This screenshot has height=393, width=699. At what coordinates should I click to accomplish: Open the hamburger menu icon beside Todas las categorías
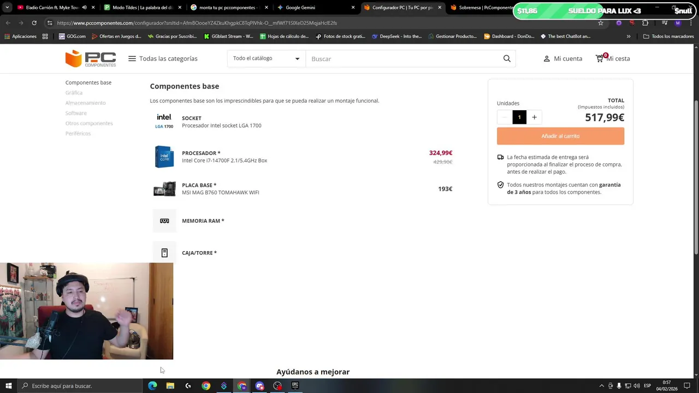click(x=132, y=58)
